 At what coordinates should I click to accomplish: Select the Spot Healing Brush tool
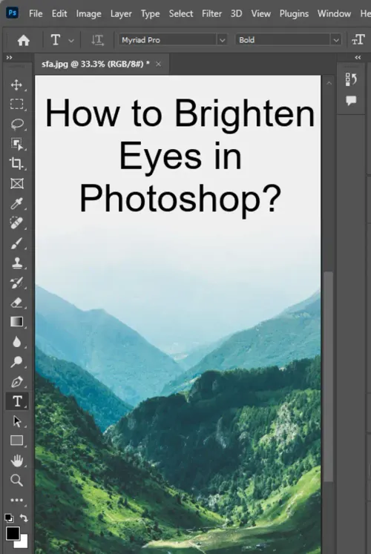pyautogui.click(x=16, y=223)
